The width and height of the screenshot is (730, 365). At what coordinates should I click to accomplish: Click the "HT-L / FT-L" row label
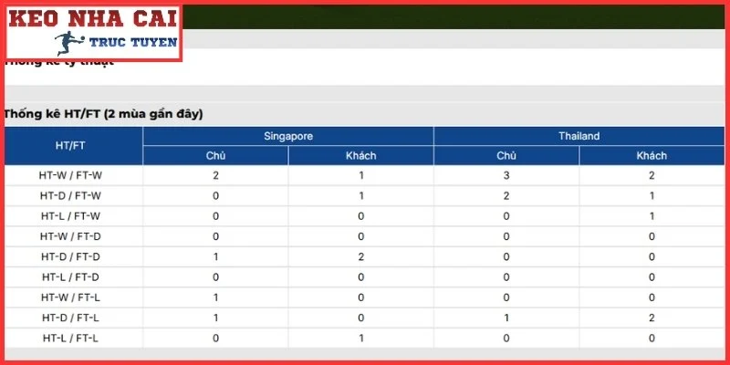click(70, 339)
